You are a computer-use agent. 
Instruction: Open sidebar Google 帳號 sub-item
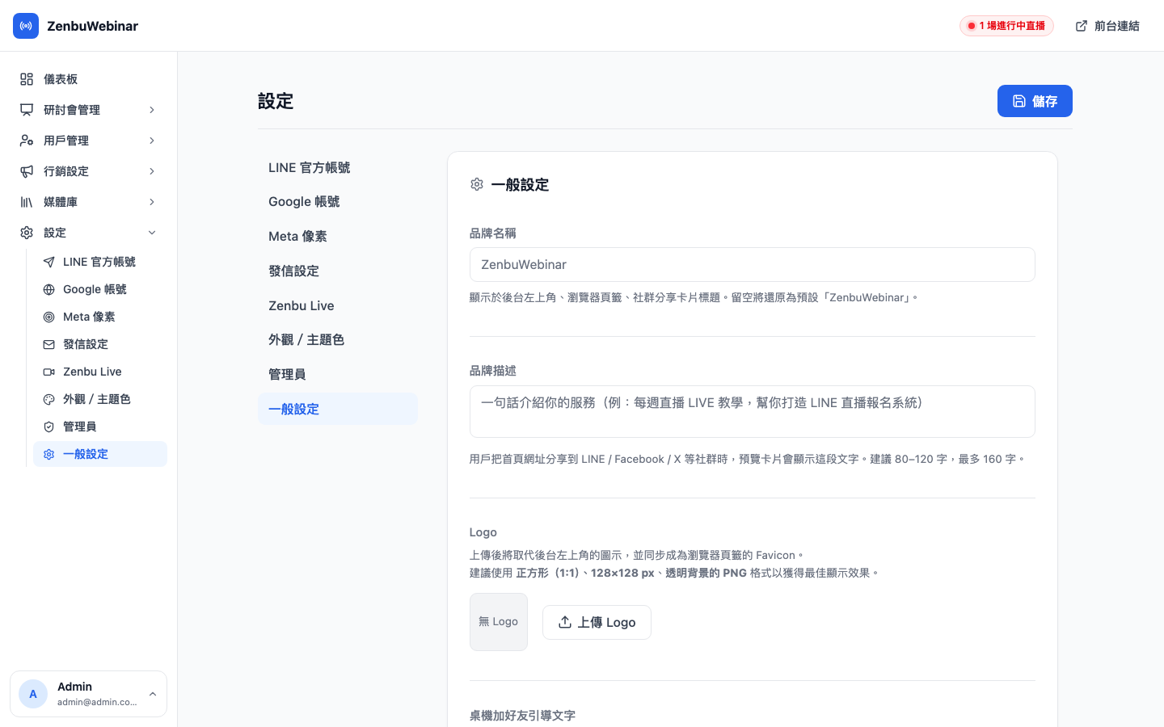[100, 289]
